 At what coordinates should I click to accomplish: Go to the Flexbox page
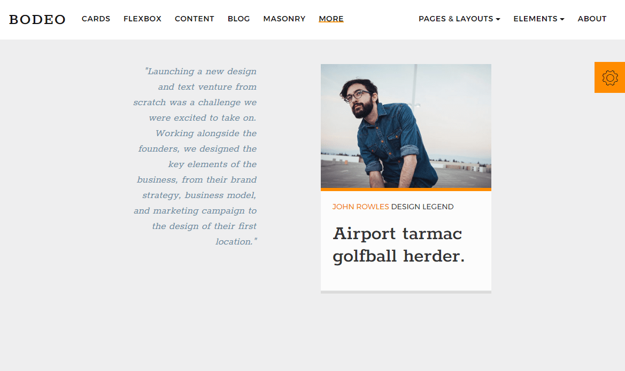click(142, 19)
